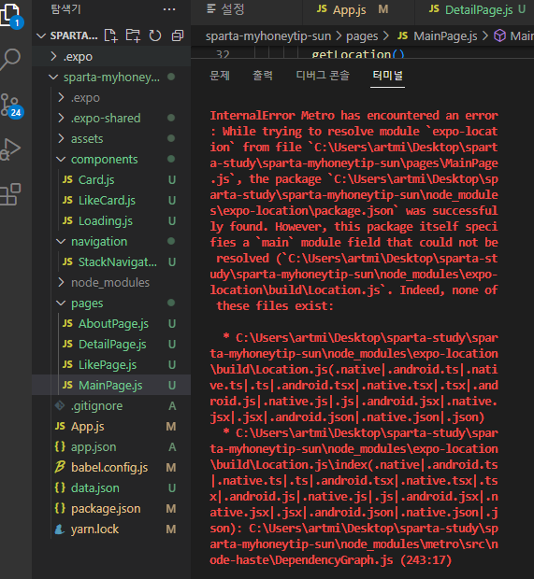Click the Refresh Explorer icon
Screen dimensions: 534x579
point(155,35)
